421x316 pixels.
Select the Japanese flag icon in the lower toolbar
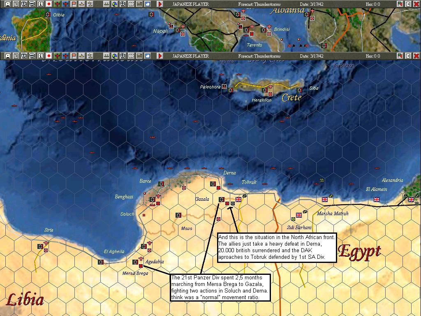(49, 56)
